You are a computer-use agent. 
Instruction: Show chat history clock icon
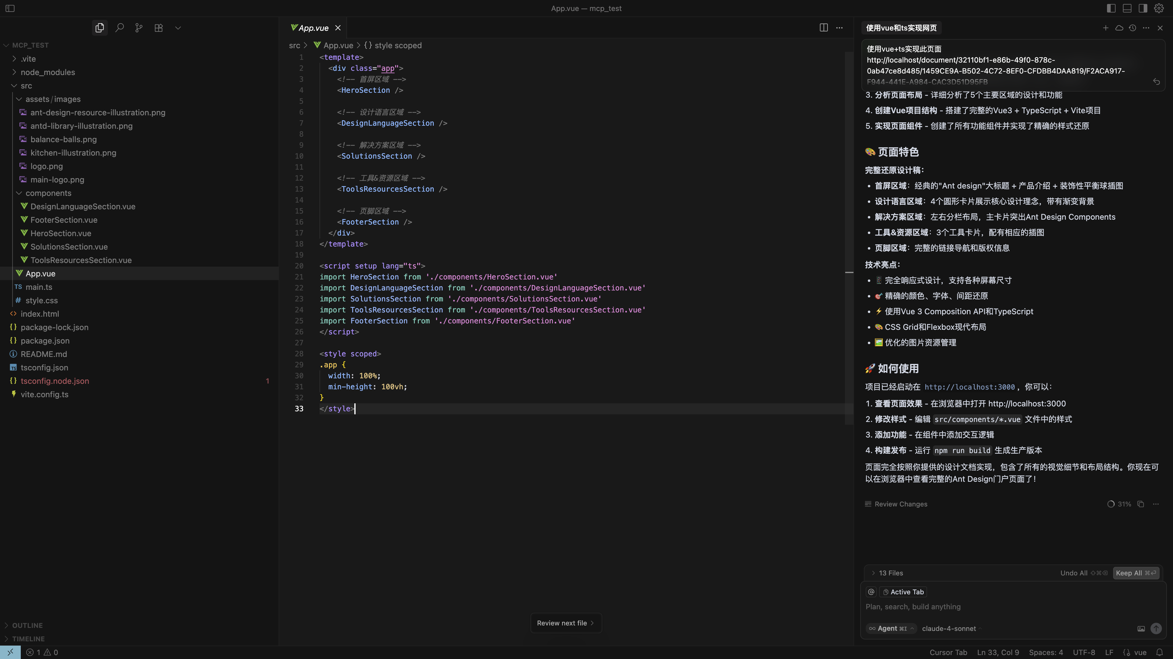point(1132,28)
